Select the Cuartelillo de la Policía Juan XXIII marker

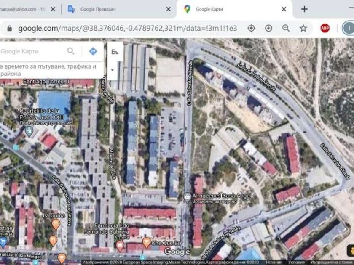click(x=29, y=131)
